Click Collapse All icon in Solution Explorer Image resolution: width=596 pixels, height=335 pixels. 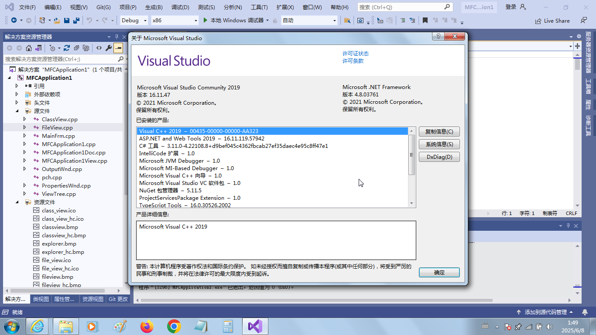(76, 48)
